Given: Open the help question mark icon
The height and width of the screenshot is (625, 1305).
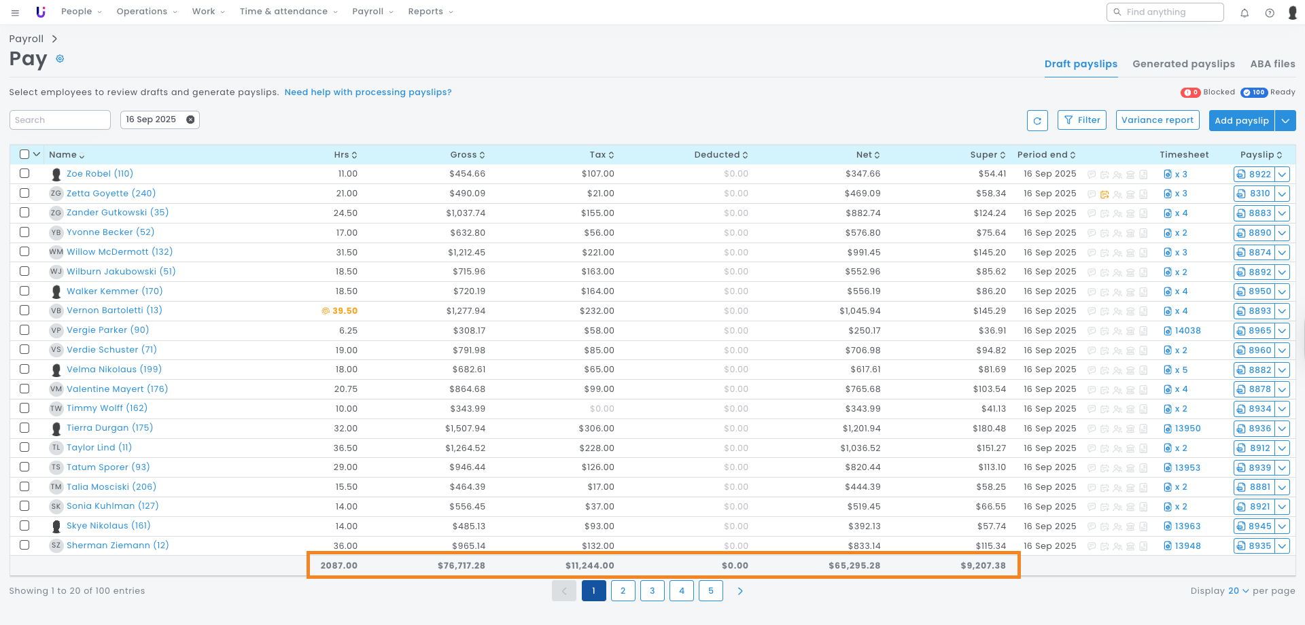Looking at the screenshot, I should [1270, 12].
